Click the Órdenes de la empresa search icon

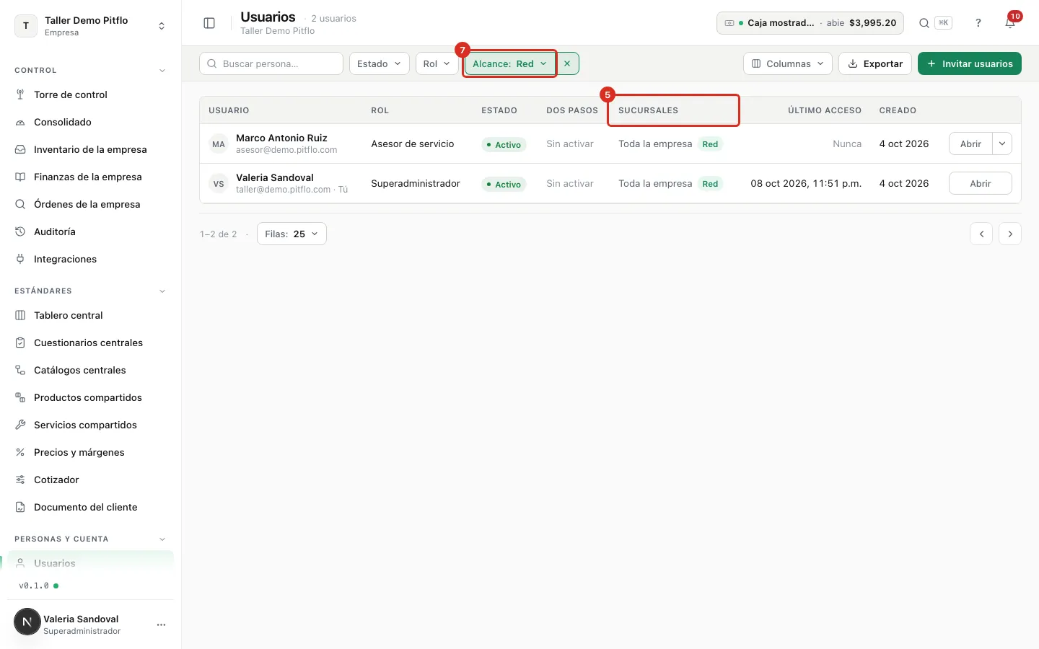point(20,204)
